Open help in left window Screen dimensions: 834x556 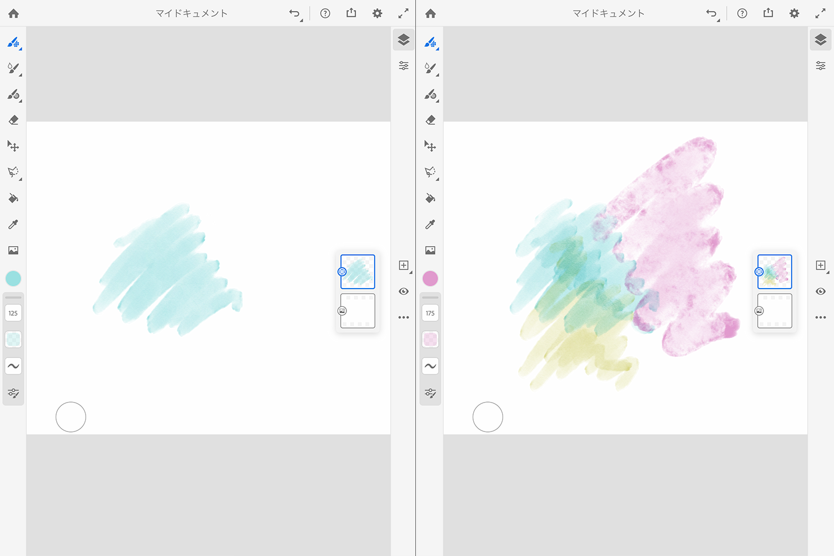point(325,13)
